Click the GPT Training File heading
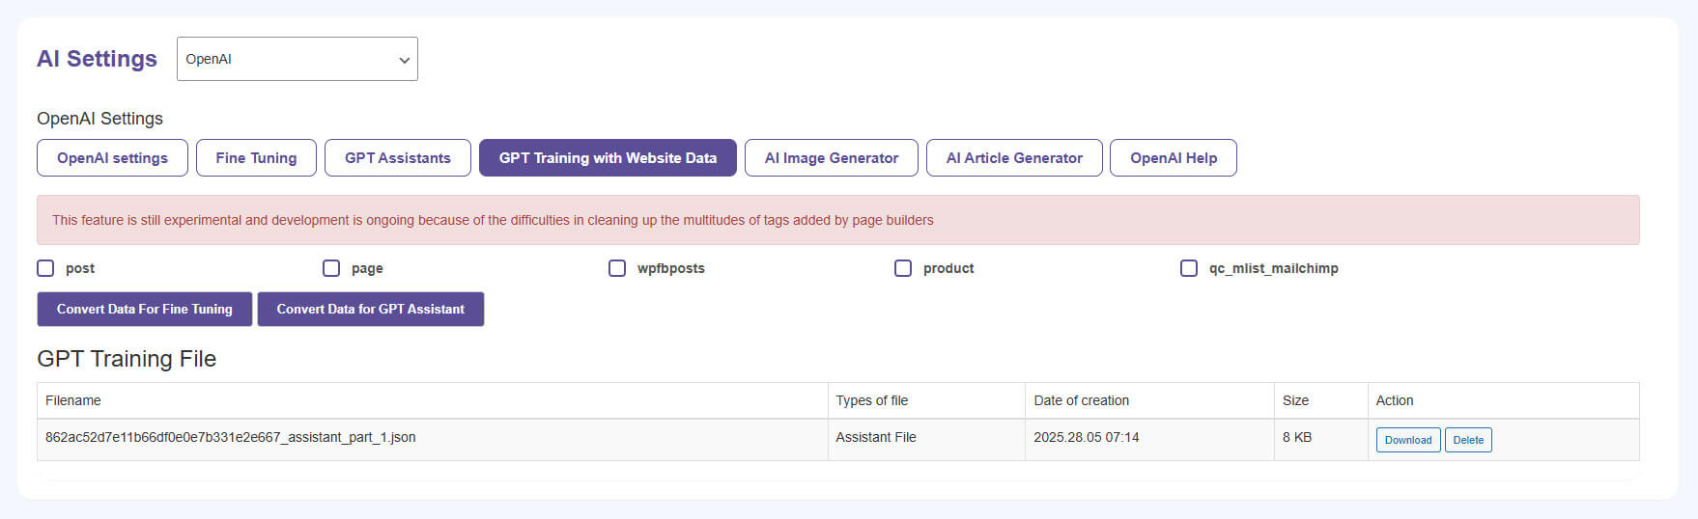The width and height of the screenshot is (1698, 519). [127, 359]
